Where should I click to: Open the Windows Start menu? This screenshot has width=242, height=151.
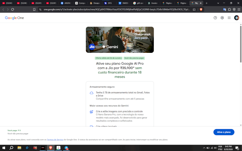click(x=4, y=148)
